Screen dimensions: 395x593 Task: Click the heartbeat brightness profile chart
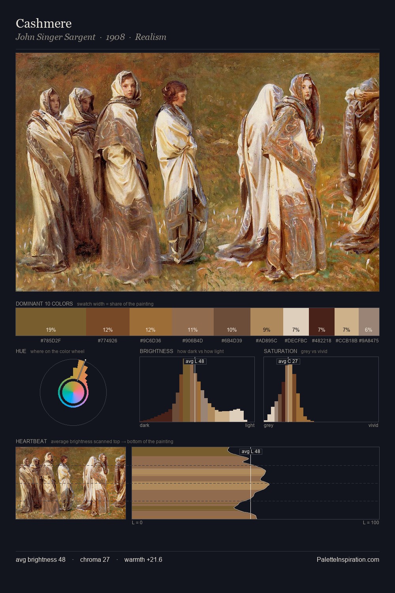(256, 483)
